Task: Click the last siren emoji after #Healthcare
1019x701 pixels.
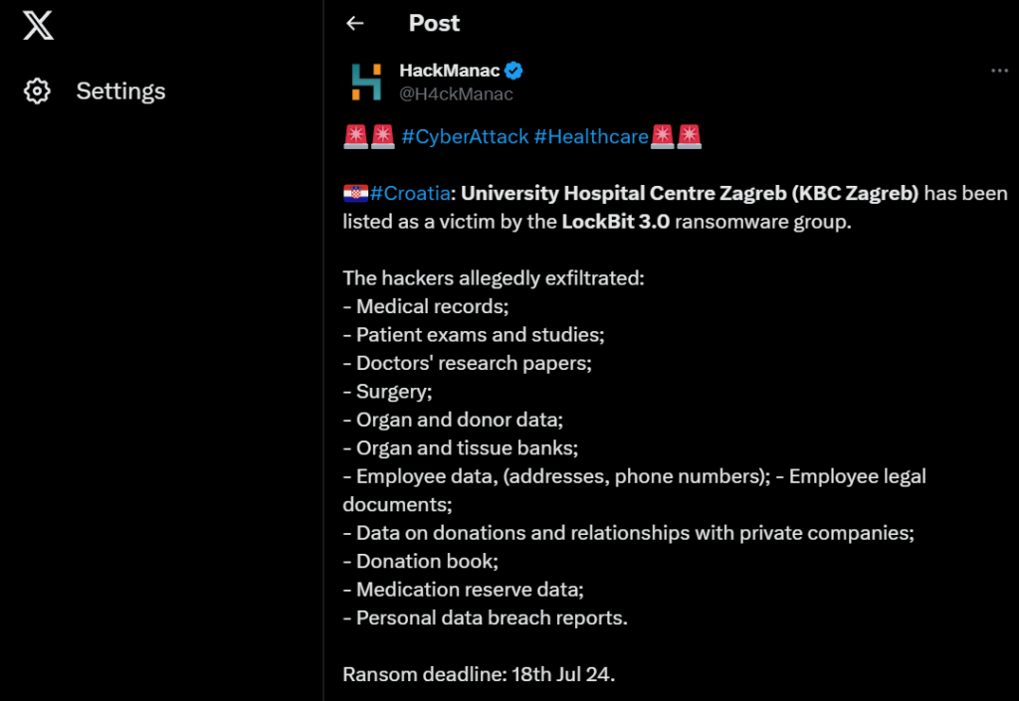Action: (x=690, y=137)
